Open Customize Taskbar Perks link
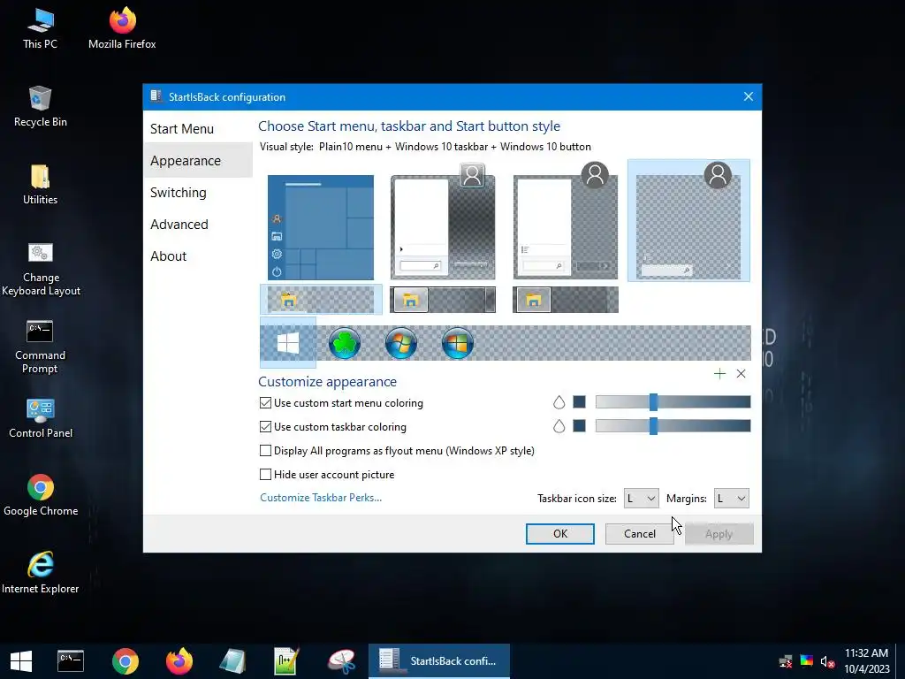This screenshot has width=905, height=679. click(321, 498)
